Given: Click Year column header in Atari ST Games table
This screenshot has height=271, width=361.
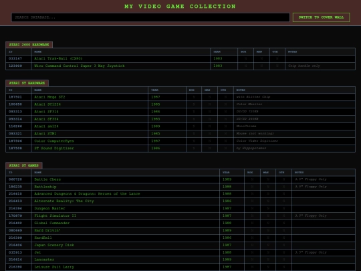Looking at the screenshot, I should point(232,173).
